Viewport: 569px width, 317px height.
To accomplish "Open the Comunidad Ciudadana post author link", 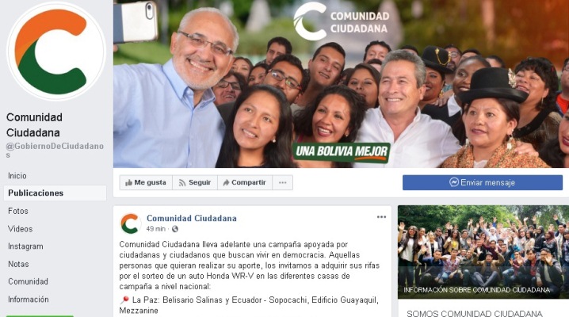I will [191, 218].
